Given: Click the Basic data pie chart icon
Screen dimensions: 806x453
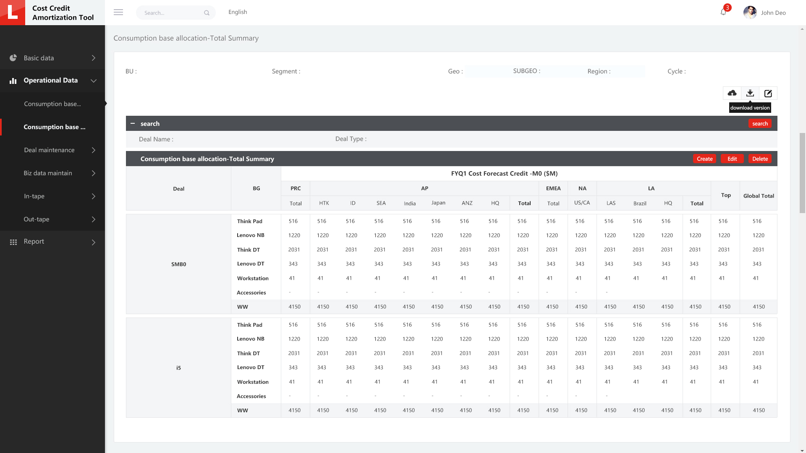Looking at the screenshot, I should 13,58.
